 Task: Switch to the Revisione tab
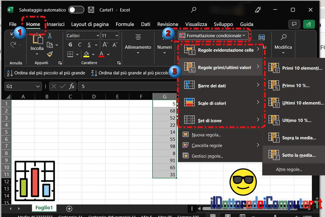167,24
